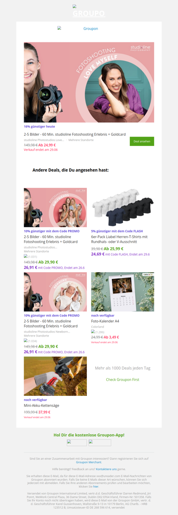Open the Girlfriends Fotoshooting deal thumbnail
The width and height of the screenshot is (178, 515).
coord(55,207)
